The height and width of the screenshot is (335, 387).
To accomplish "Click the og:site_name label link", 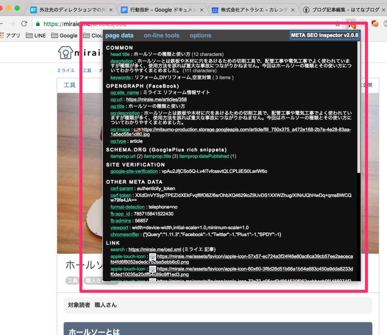I will [124, 93].
